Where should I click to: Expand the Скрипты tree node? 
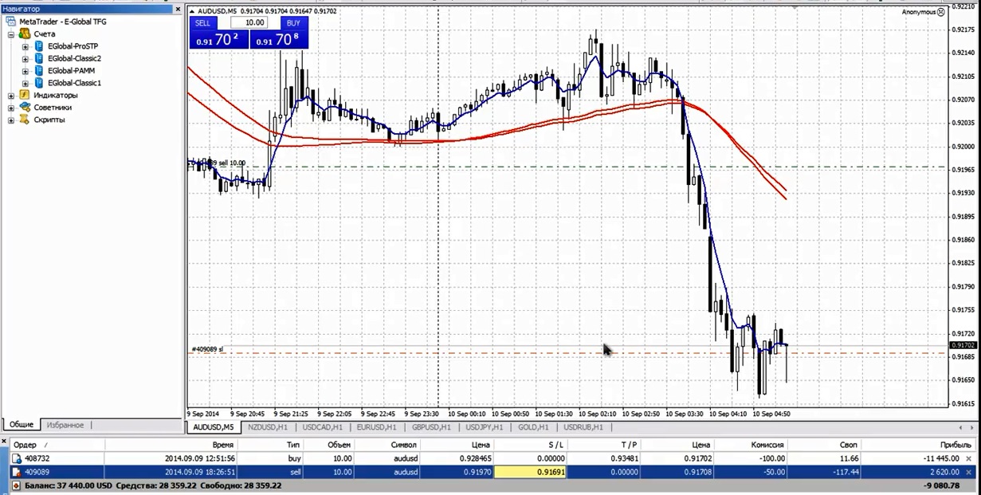11,120
